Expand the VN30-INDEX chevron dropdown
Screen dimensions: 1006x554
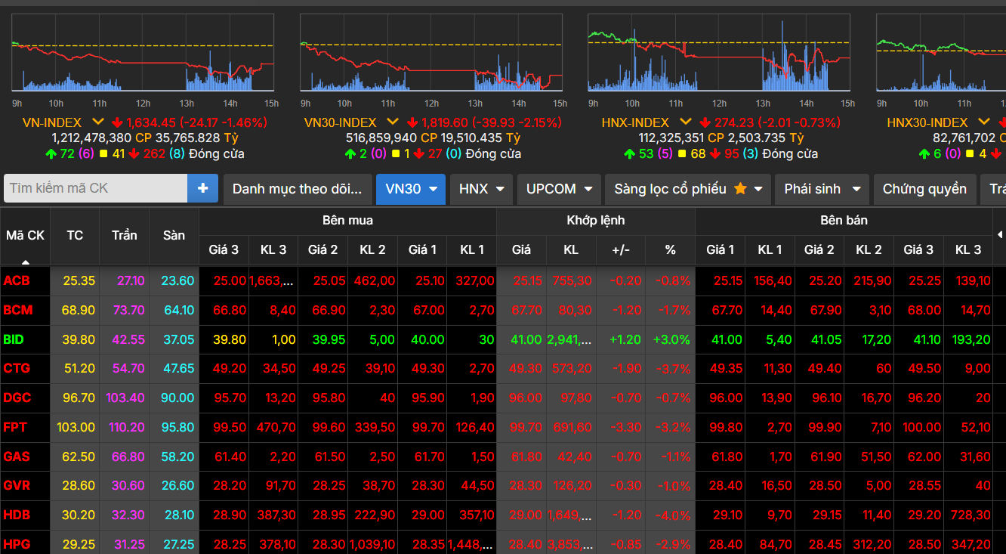pyautogui.click(x=393, y=122)
